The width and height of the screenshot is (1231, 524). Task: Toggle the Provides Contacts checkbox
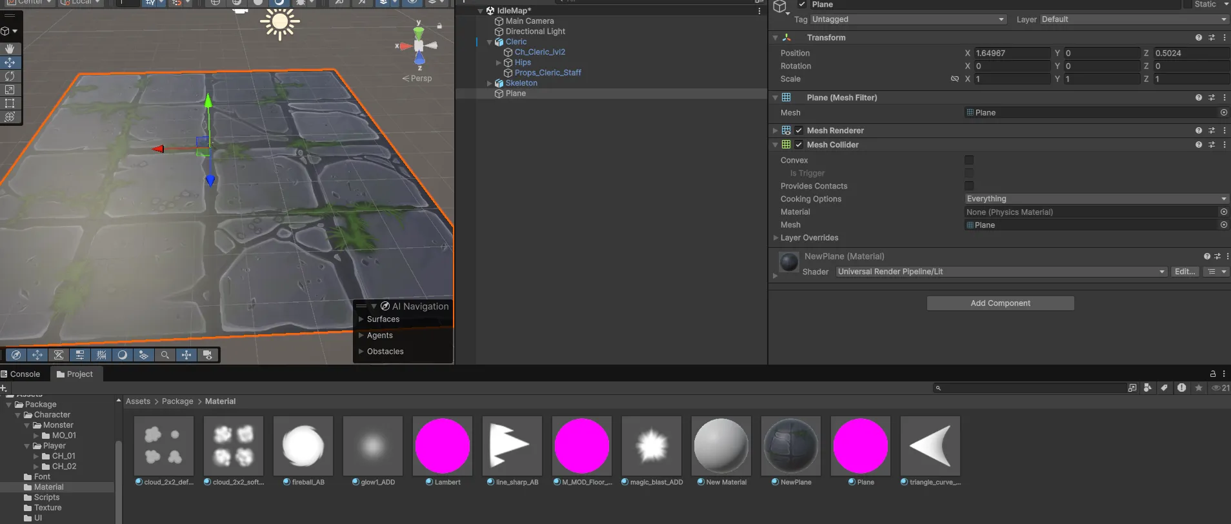click(x=968, y=186)
